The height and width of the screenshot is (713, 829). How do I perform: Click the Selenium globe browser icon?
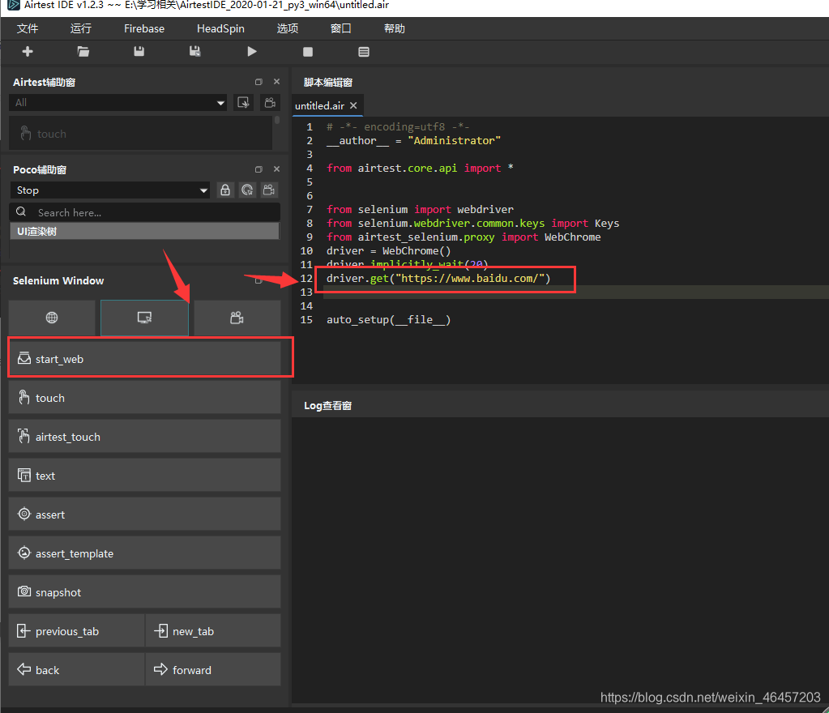click(52, 318)
